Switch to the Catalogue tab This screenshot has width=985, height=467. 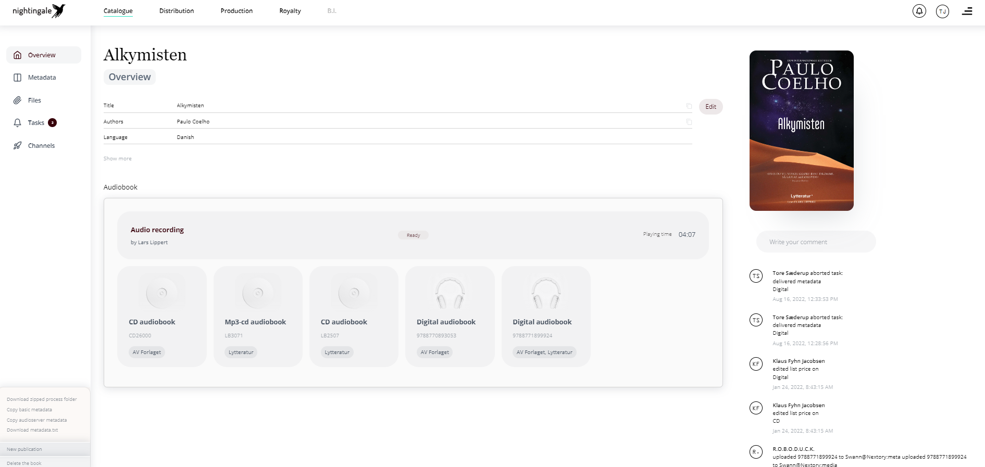118,11
